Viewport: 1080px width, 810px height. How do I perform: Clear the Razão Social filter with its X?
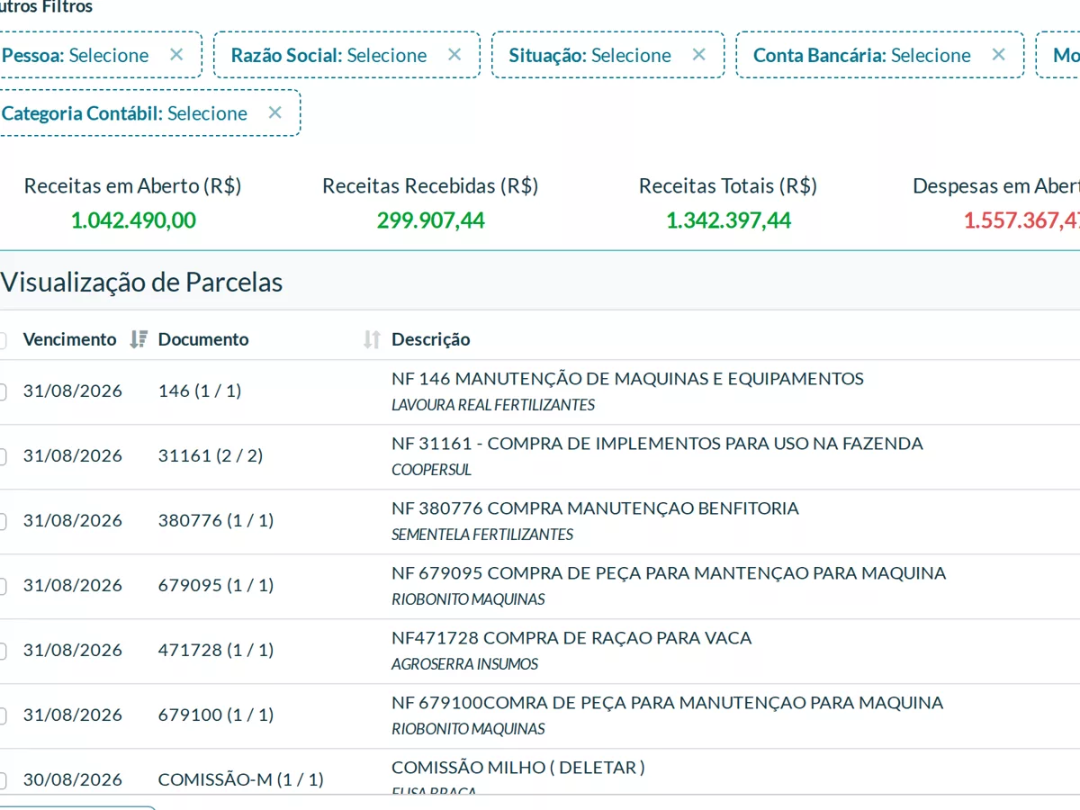point(454,55)
